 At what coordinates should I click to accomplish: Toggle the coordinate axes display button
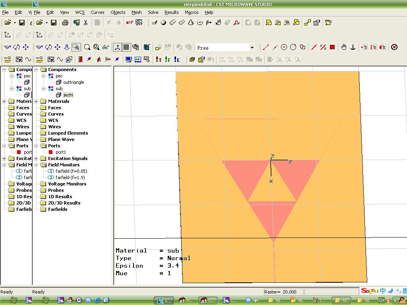click(117, 47)
